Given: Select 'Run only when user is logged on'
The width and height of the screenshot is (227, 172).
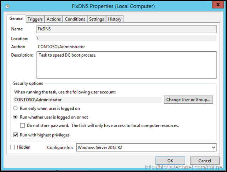Looking at the screenshot, I should pos(16,108).
